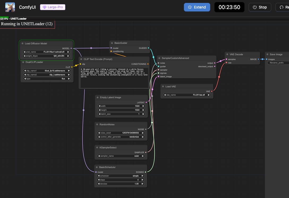Image resolution: width=289 pixels, height=198 pixels.
Task: Click the diamond icon in Large-Pro badge
Action: 44,7
